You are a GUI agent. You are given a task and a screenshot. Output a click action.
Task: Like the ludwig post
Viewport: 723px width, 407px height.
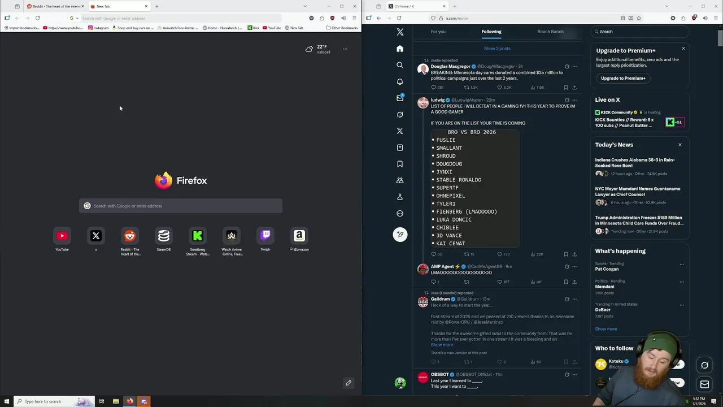tap(499, 254)
